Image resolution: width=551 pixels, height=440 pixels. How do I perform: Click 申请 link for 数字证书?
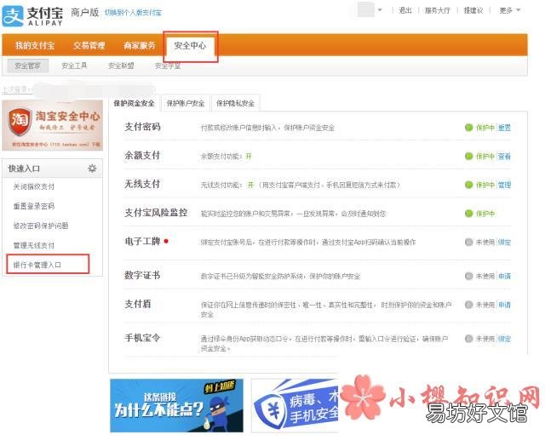[504, 277]
